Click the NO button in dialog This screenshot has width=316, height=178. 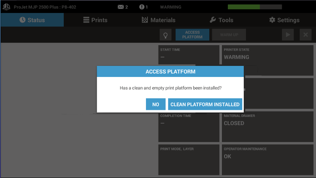[x=156, y=104]
